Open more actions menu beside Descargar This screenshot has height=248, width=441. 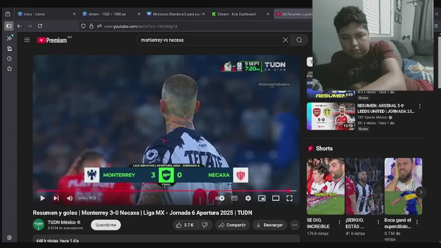pyautogui.click(x=294, y=225)
